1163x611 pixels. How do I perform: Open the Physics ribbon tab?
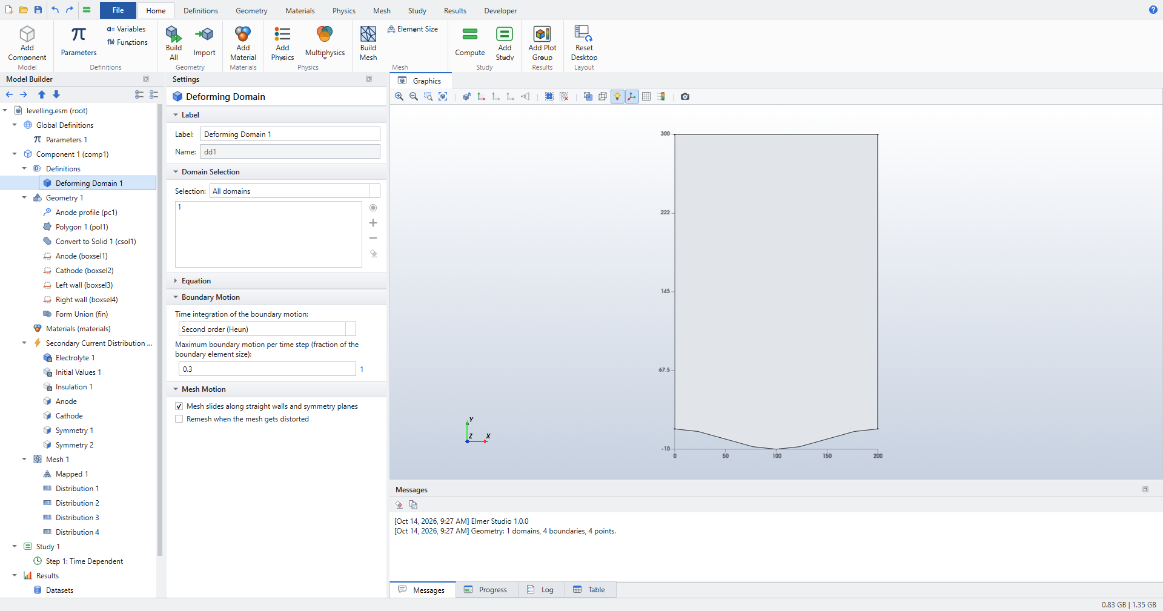point(344,10)
